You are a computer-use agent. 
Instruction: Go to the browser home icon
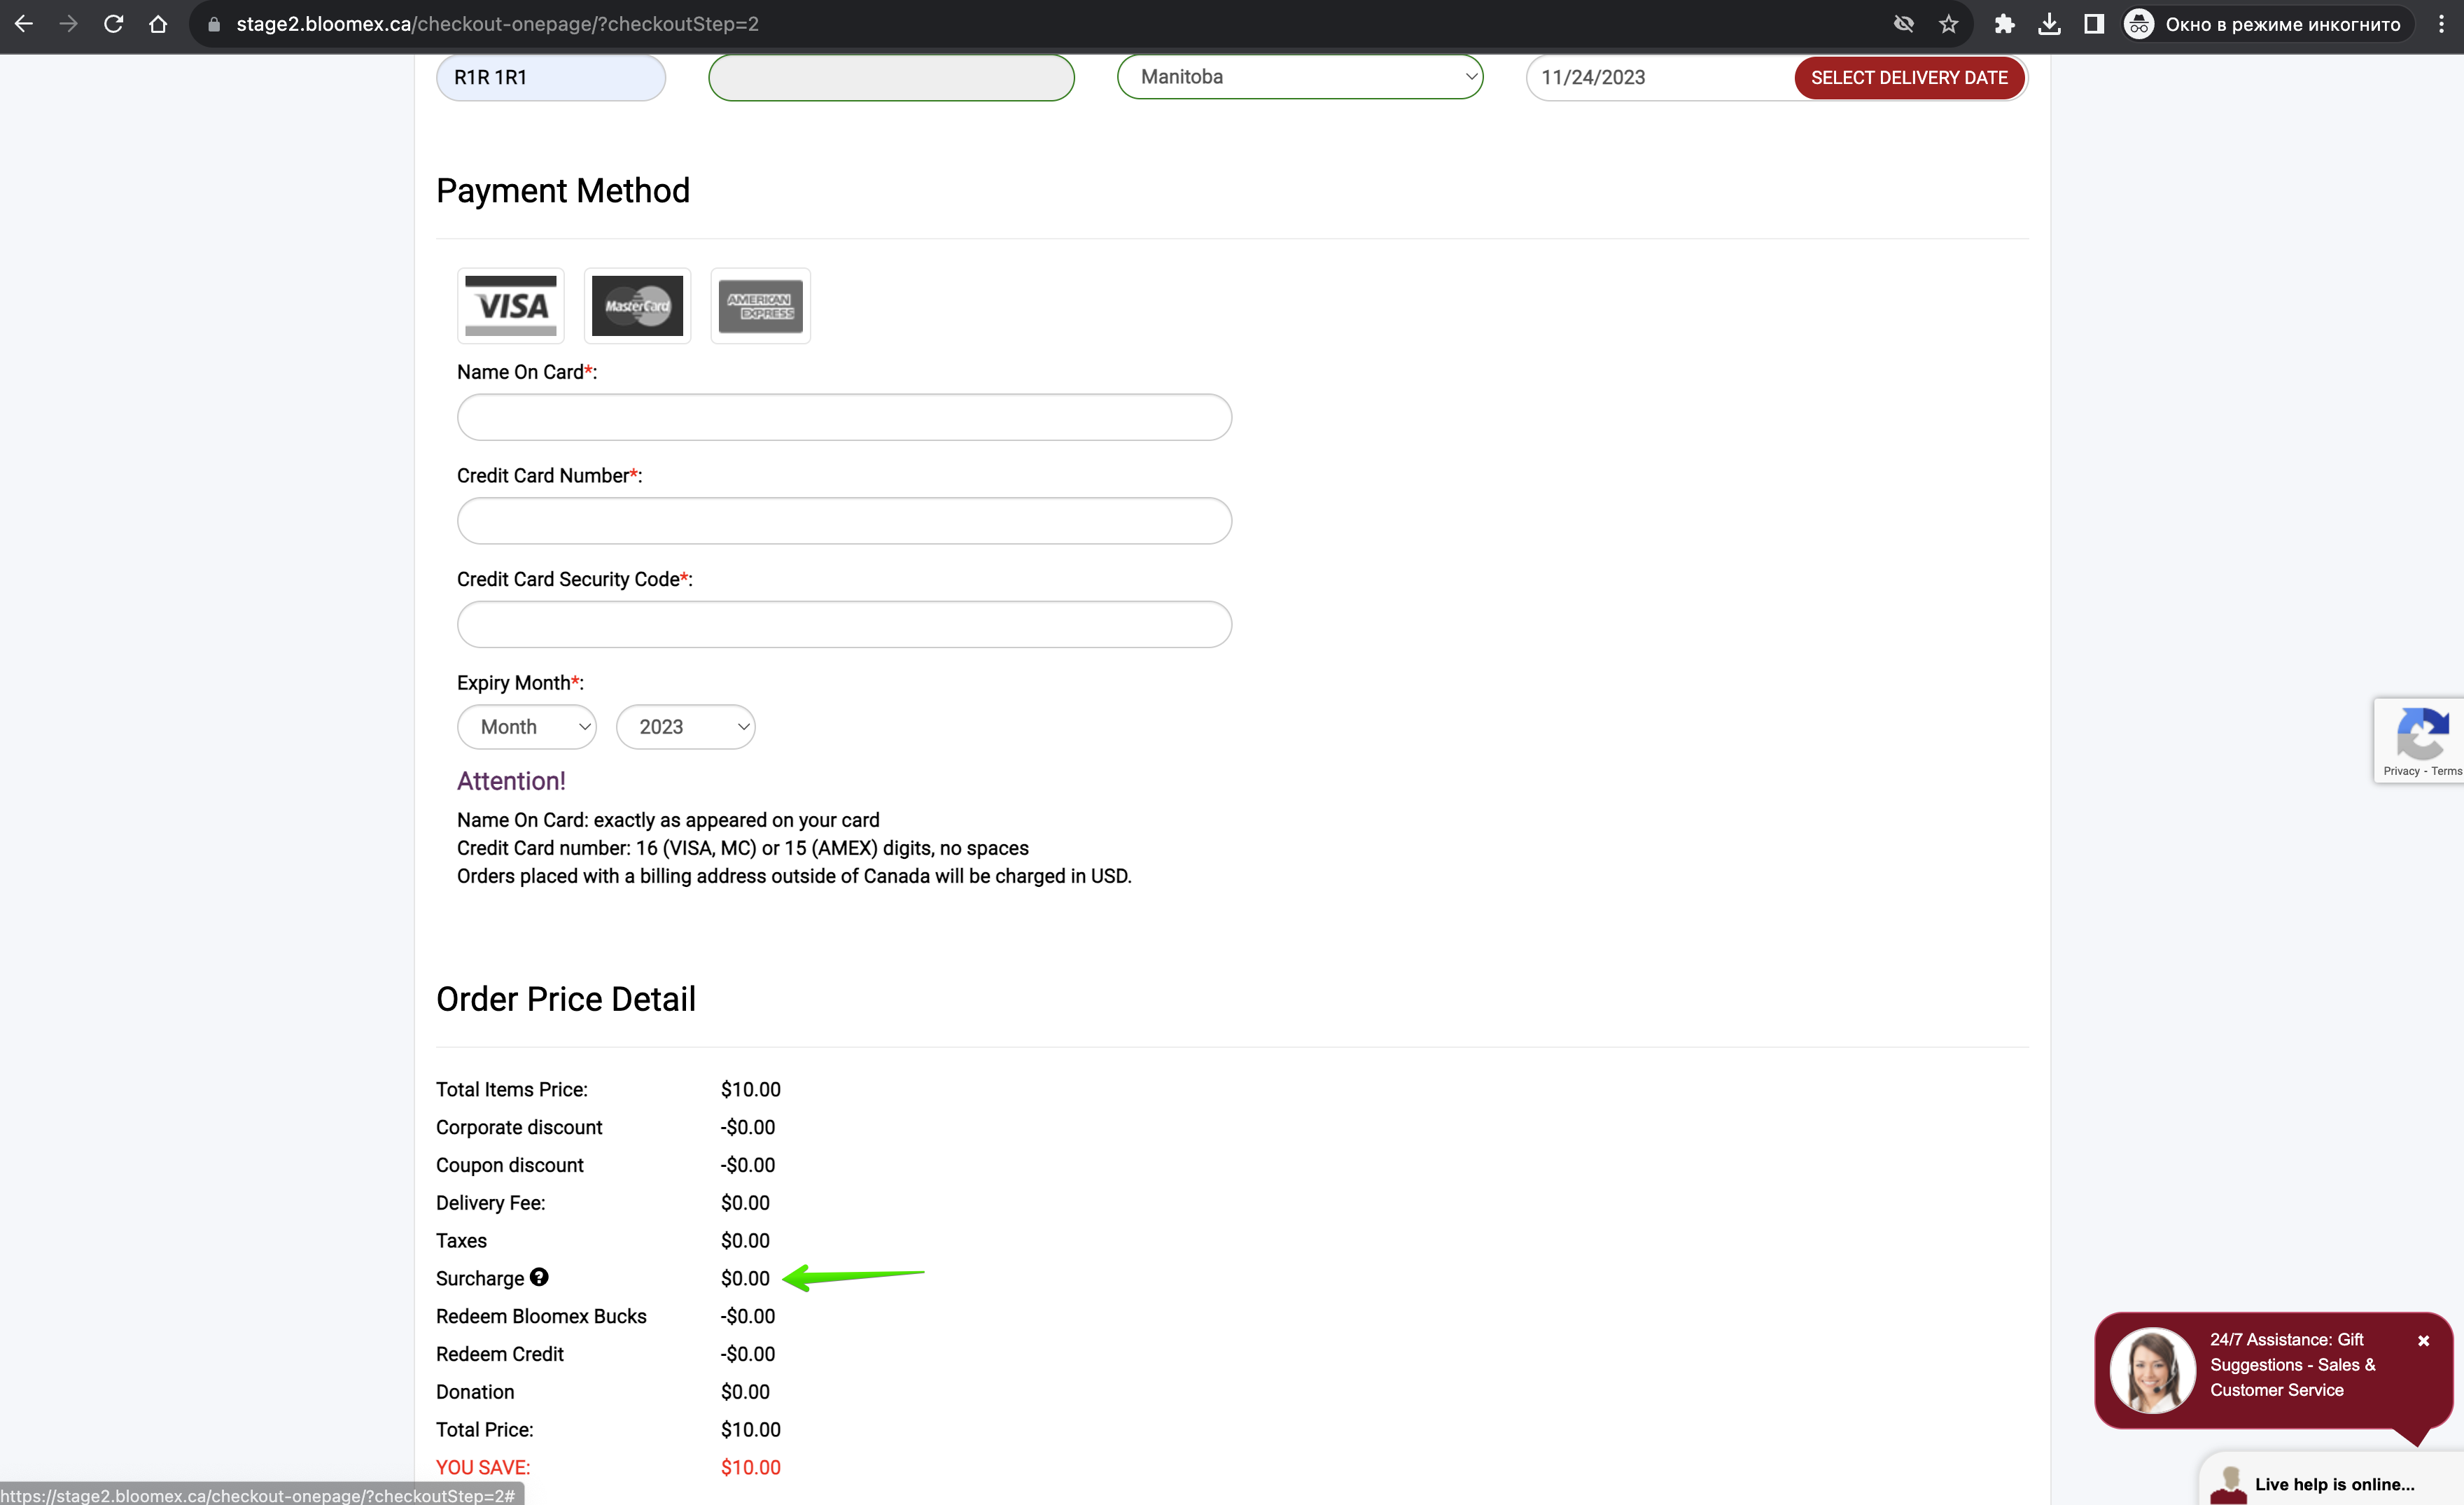tap(158, 24)
